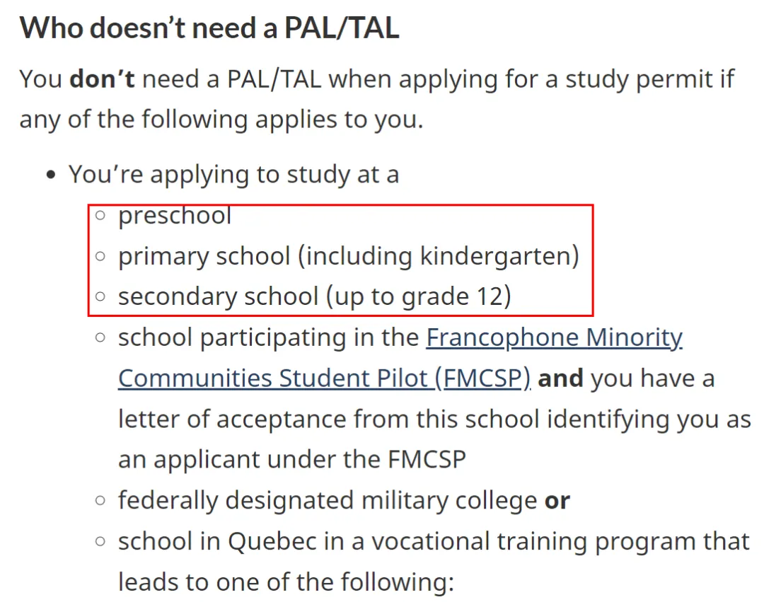Click the hollow bullet beside "preschool"
The width and height of the screenshot is (764, 602).
pyautogui.click(x=100, y=215)
